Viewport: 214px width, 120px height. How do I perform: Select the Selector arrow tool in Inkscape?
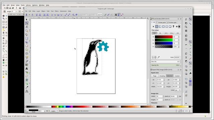coord(27,20)
